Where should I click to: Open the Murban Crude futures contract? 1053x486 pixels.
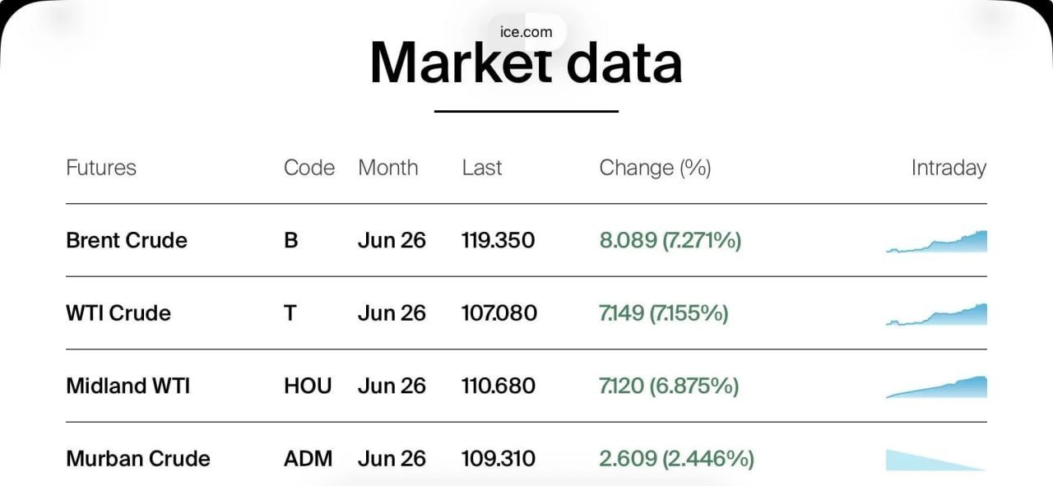(x=138, y=458)
